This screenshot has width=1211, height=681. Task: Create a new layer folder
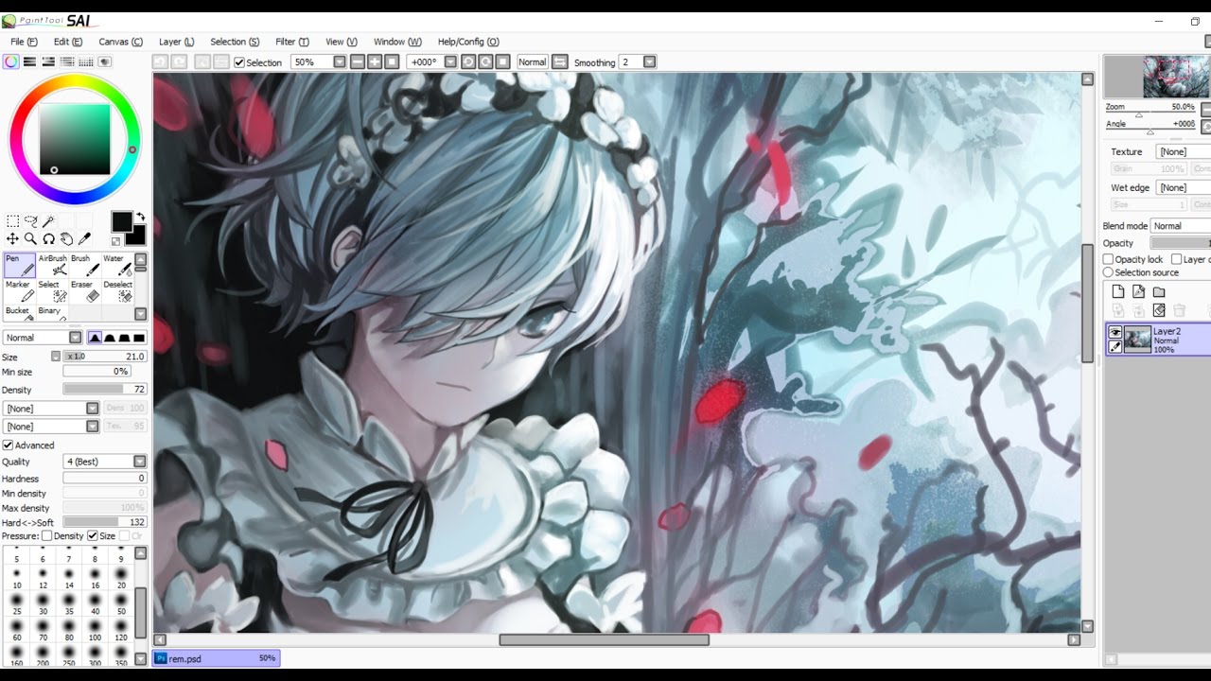point(1159,292)
